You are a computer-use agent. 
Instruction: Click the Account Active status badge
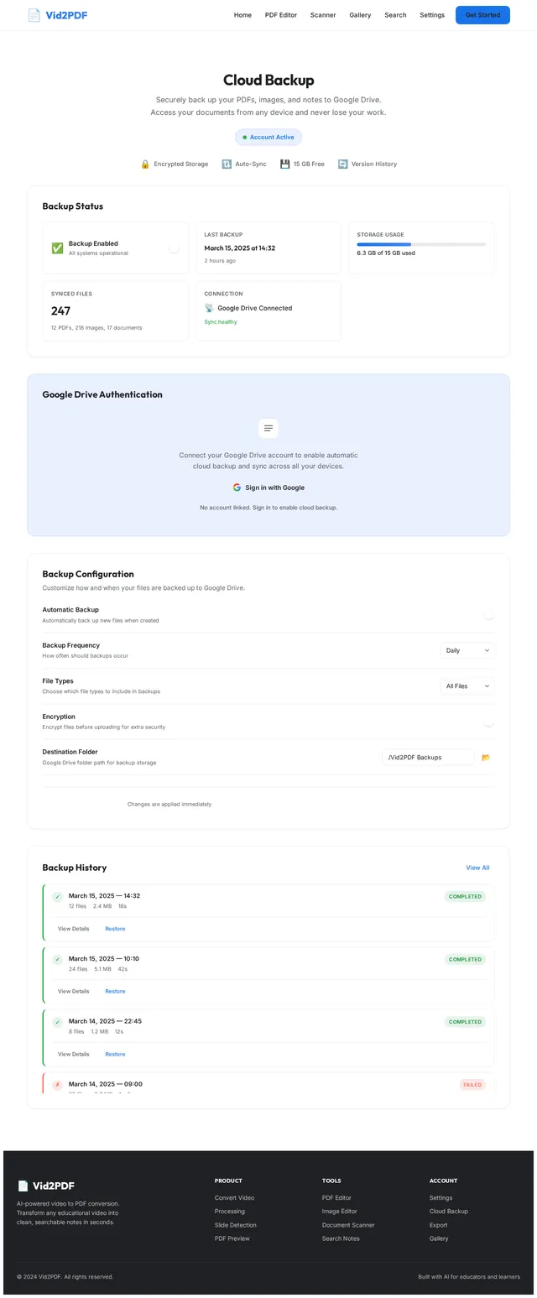tap(268, 137)
